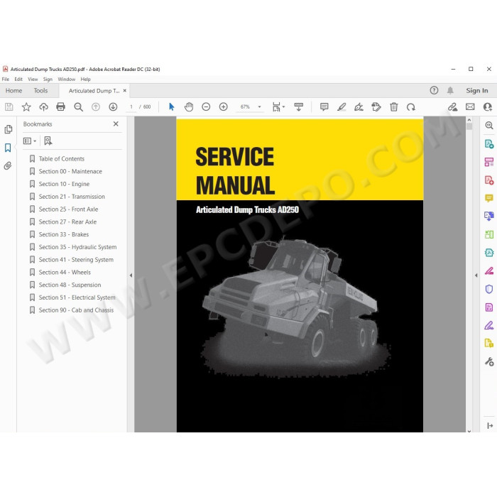Open bookmarks options dropdown menu

(30, 141)
